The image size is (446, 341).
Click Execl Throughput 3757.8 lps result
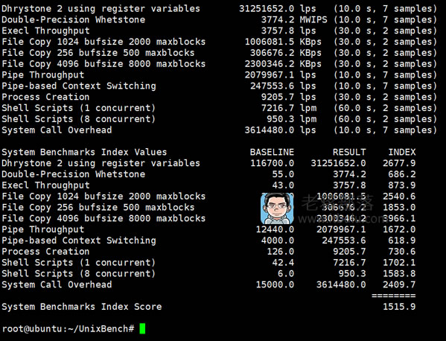288,31
